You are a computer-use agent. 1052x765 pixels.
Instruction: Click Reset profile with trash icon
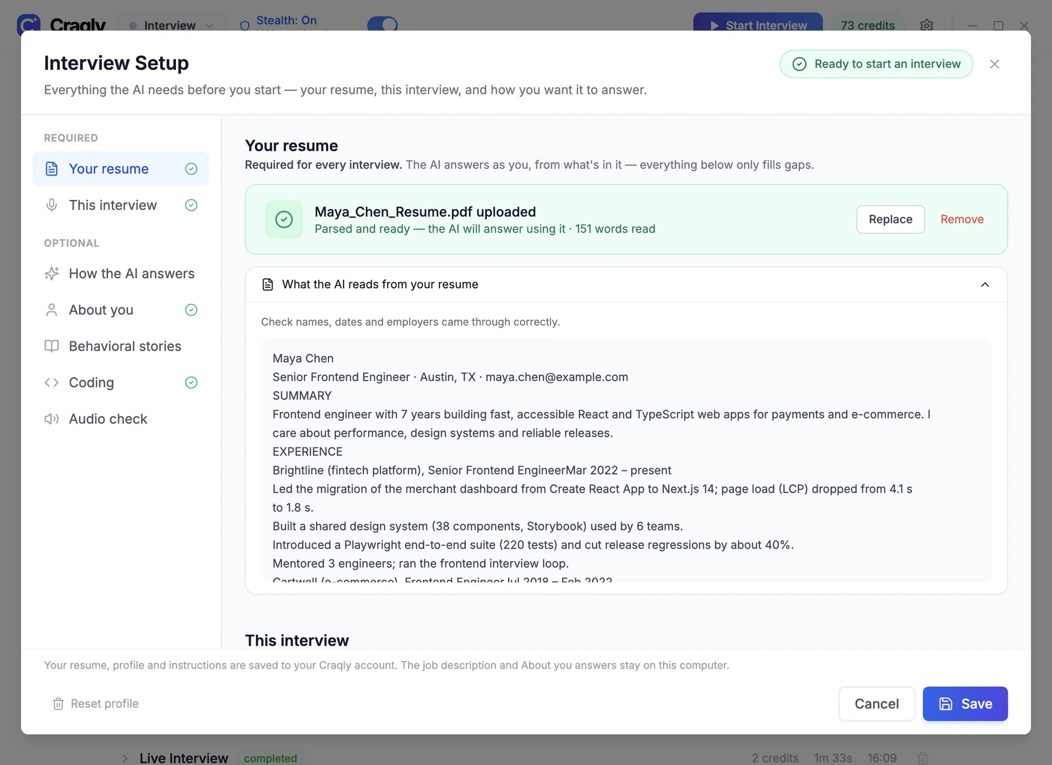coord(96,704)
